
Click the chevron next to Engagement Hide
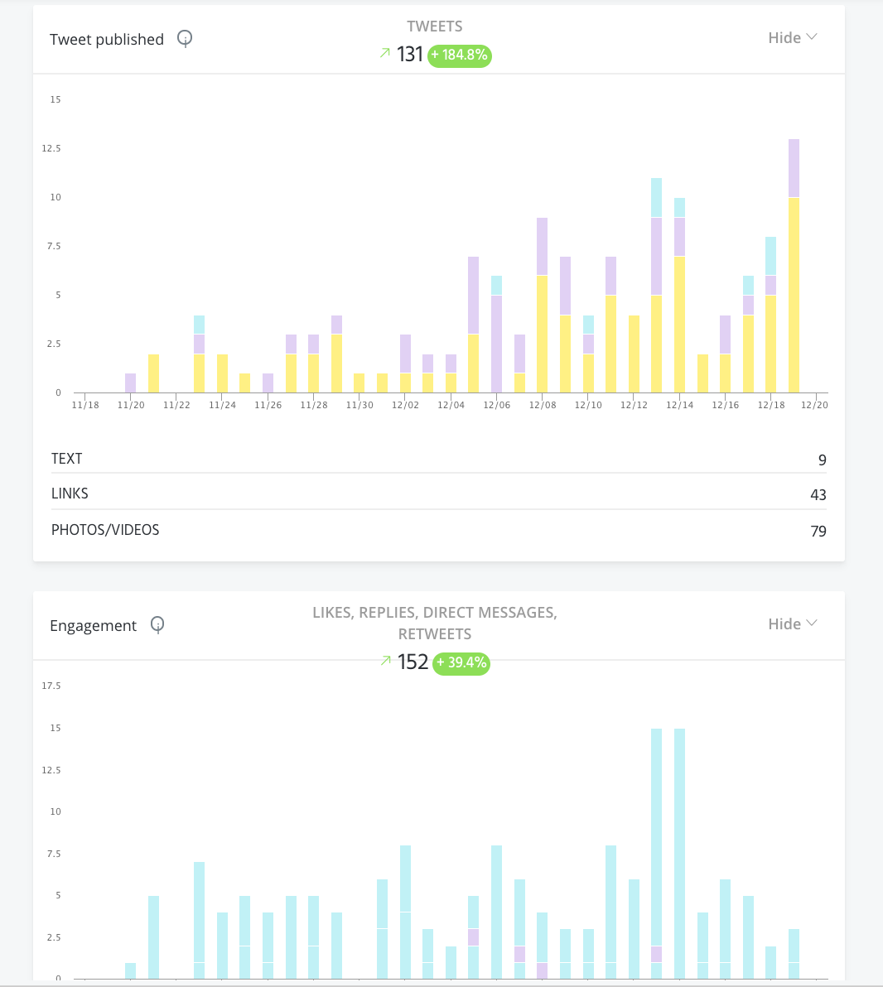812,623
